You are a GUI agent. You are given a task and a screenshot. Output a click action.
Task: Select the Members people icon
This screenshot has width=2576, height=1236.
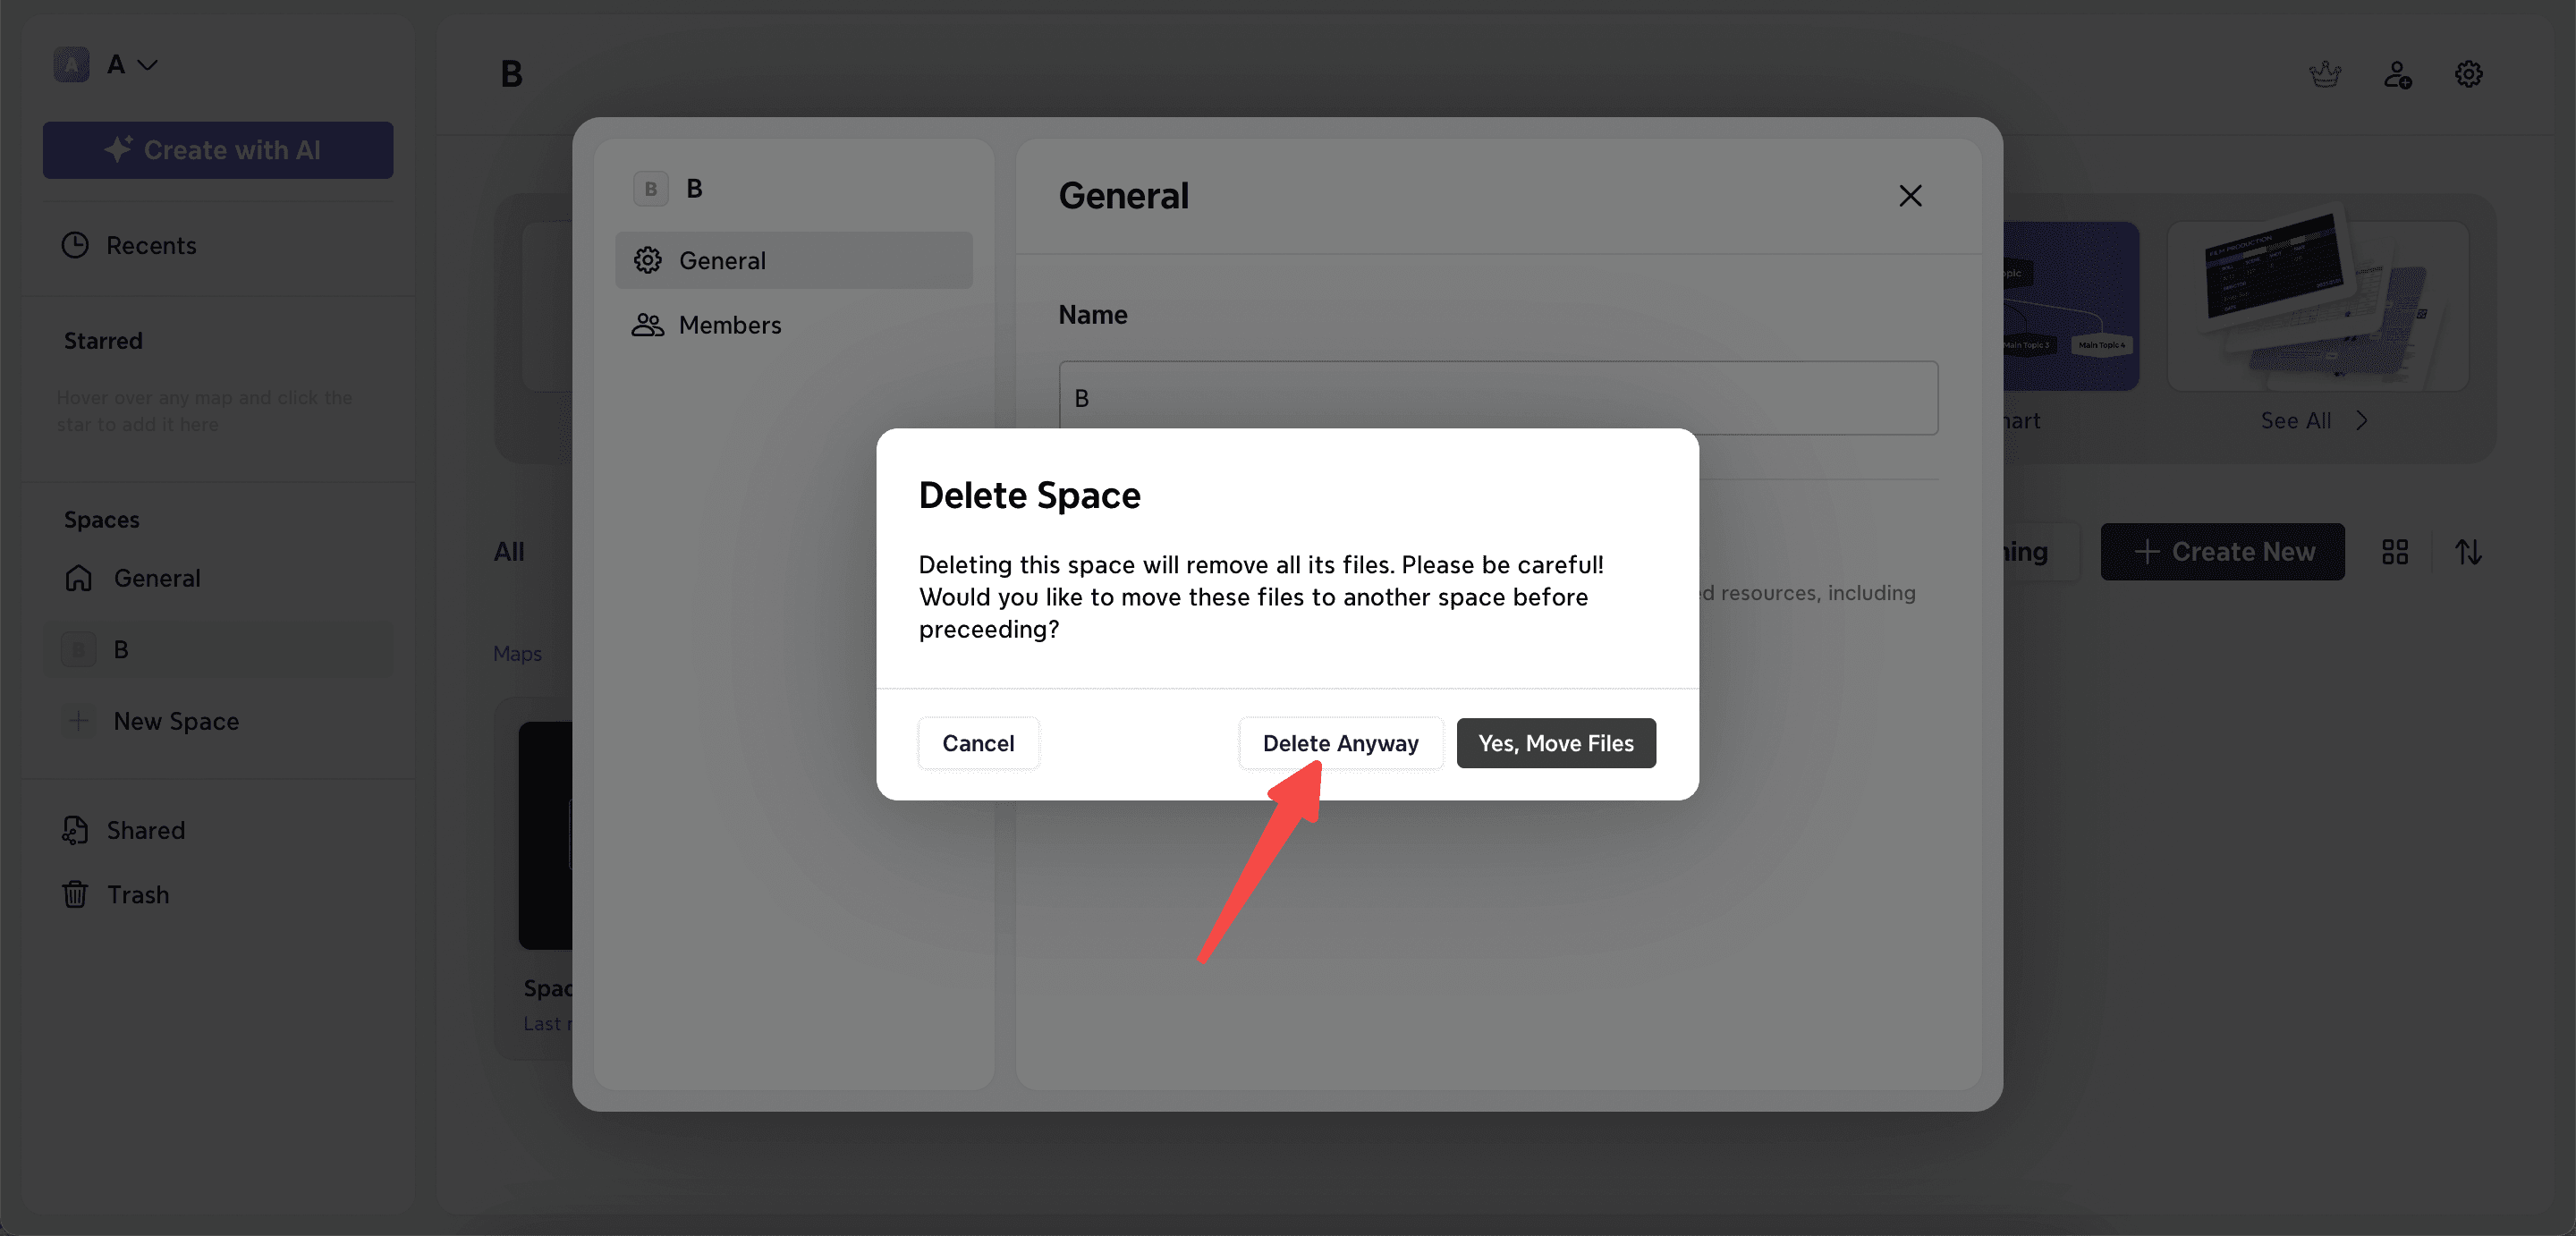pyautogui.click(x=648, y=325)
